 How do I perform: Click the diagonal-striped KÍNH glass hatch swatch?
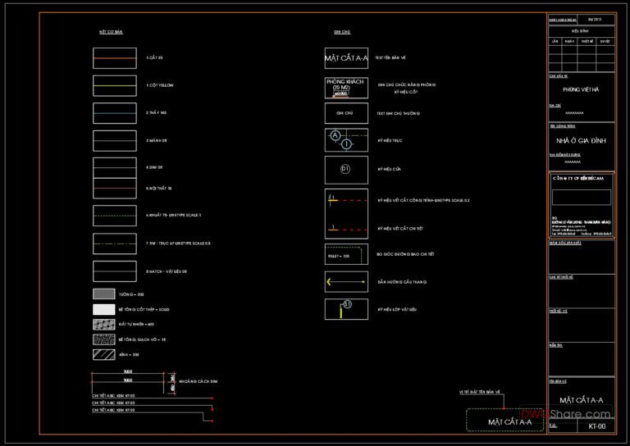103,354
